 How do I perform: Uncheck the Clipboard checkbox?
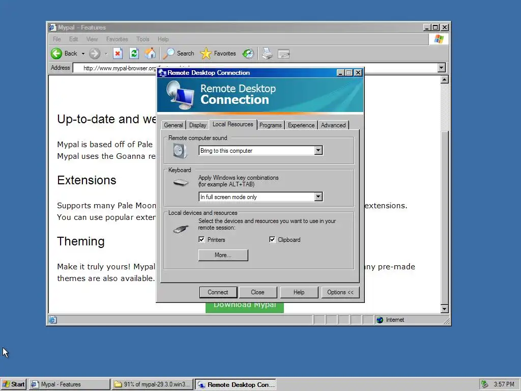click(x=272, y=239)
